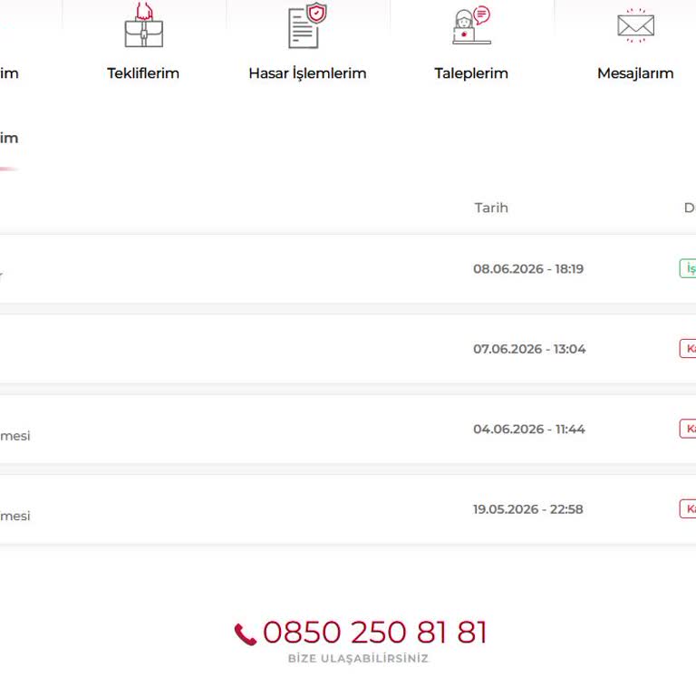Select the Taleplerim tab label
The width and height of the screenshot is (696, 696).
[x=471, y=73]
